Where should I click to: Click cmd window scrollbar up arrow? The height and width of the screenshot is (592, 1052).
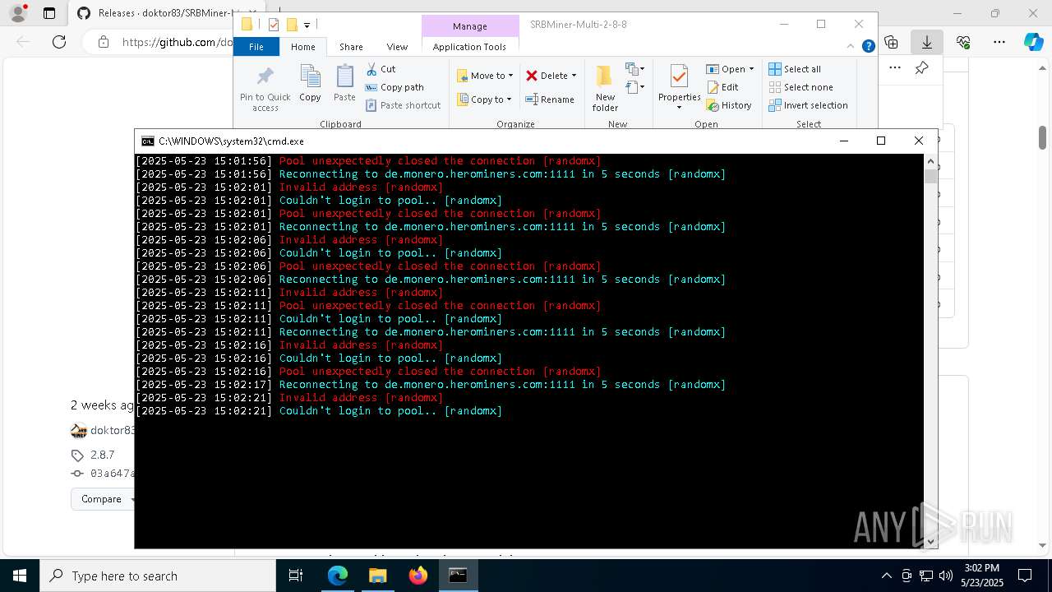coord(930,160)
